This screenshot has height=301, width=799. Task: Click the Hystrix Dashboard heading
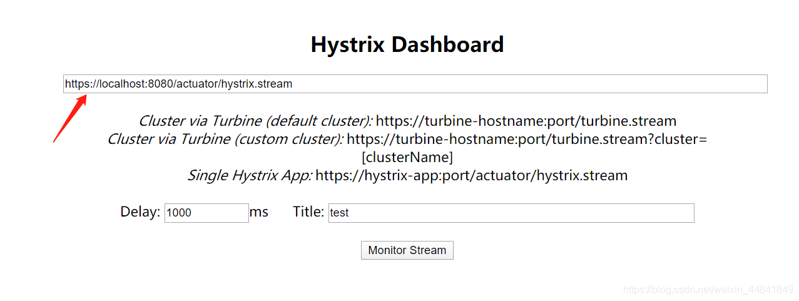pyautogui.click(x=407, y=45)
